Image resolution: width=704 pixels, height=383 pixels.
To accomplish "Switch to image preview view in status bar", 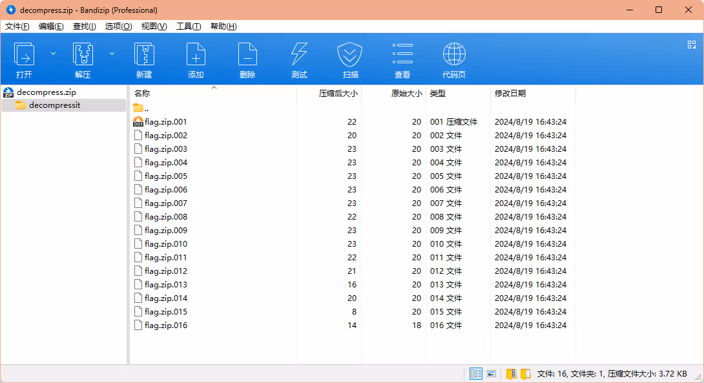I will pos(492,373).
